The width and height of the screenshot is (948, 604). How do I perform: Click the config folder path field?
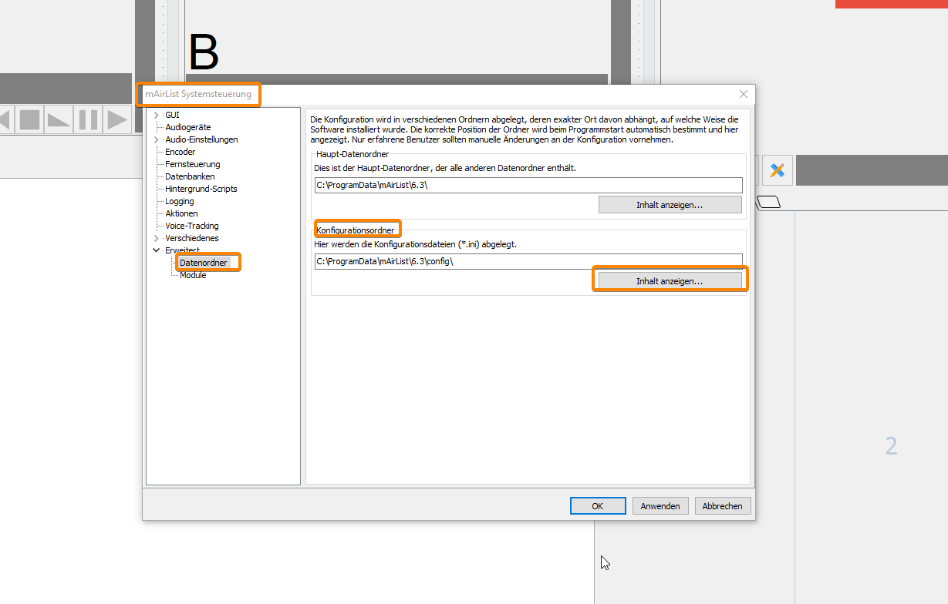tap(528, 261)
